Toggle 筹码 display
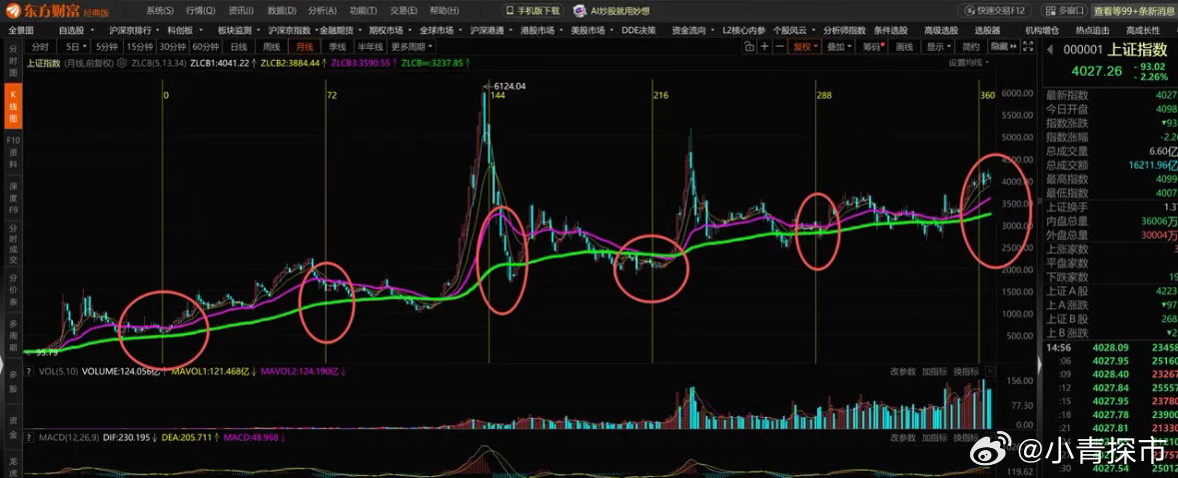The width and height of the screenshot is (1178, 478). tap(872, 47)
